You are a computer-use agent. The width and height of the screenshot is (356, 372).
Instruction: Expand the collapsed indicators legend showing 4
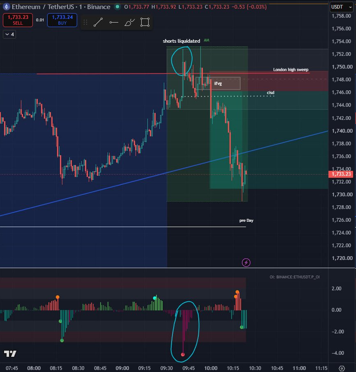point(9,34)
